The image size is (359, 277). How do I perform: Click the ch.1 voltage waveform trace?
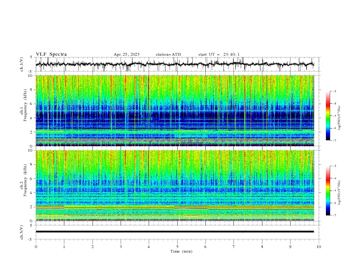(x=175, y=64)
